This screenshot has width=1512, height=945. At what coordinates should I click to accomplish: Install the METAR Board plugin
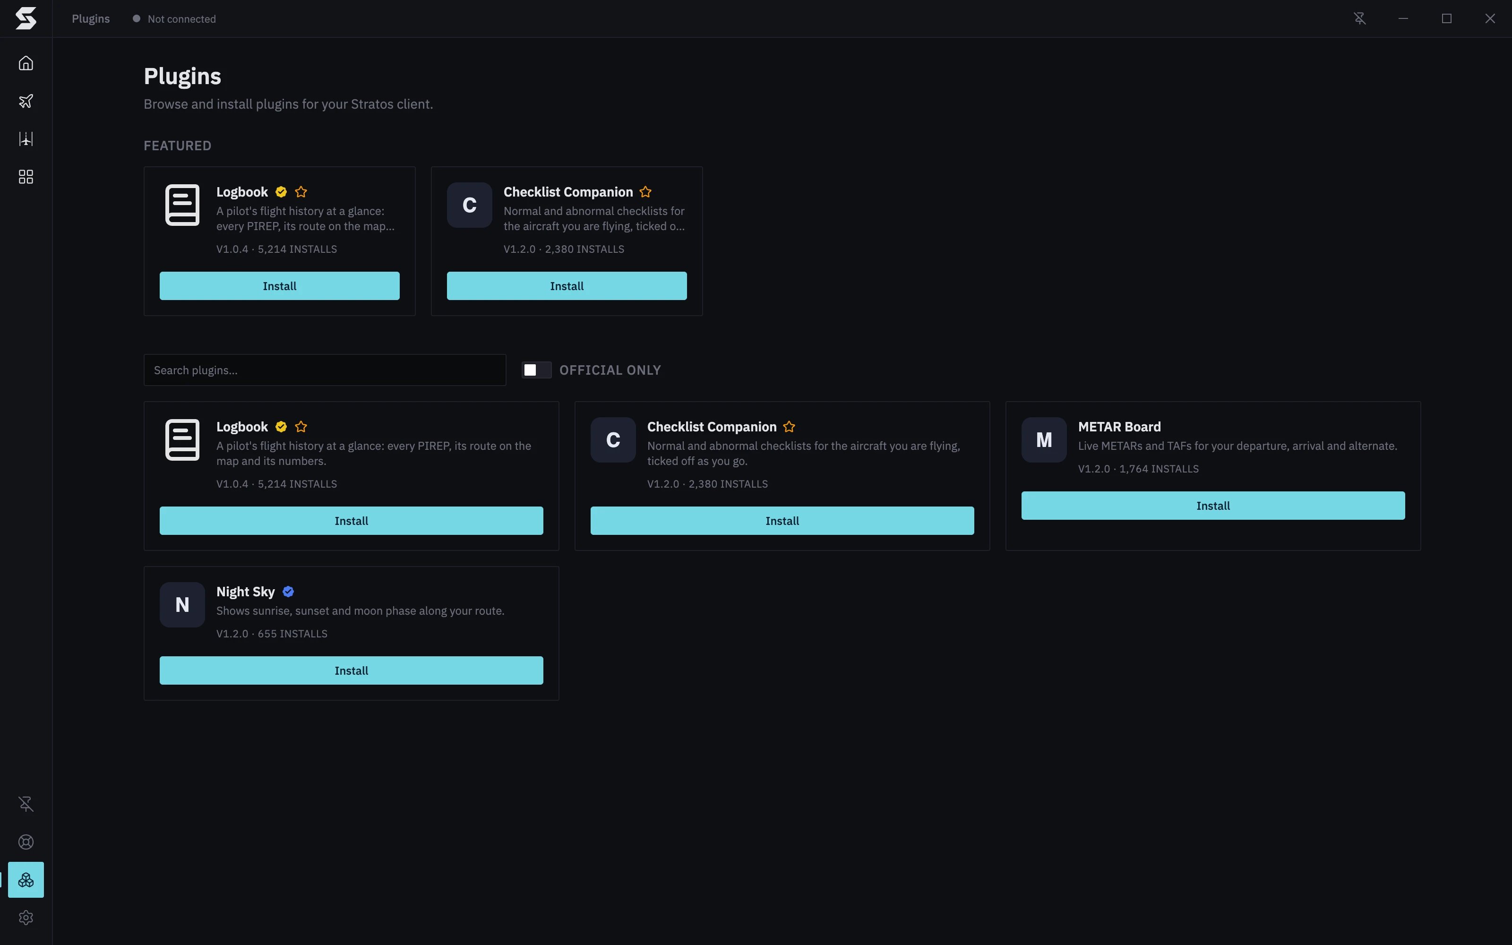click(x=1213, y=506)
